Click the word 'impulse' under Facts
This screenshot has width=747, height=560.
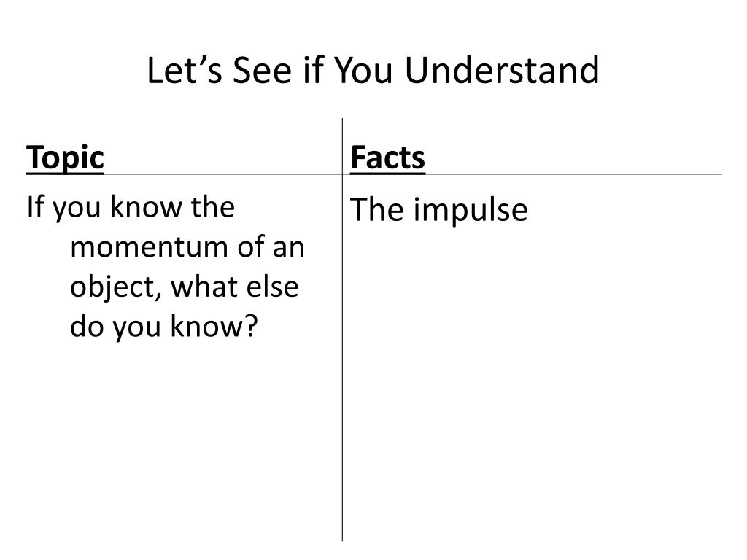[x=471, y=209]
